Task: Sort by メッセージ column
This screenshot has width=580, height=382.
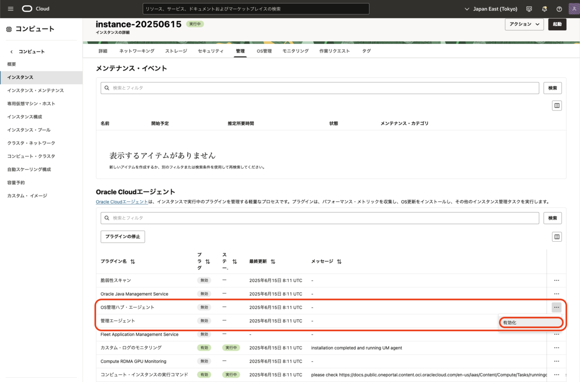Action: [x=339, y=261]
